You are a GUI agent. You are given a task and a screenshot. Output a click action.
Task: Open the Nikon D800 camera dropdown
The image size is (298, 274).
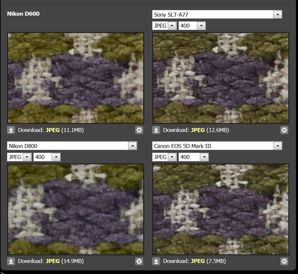pyautogui.click(x=72, y=146)
